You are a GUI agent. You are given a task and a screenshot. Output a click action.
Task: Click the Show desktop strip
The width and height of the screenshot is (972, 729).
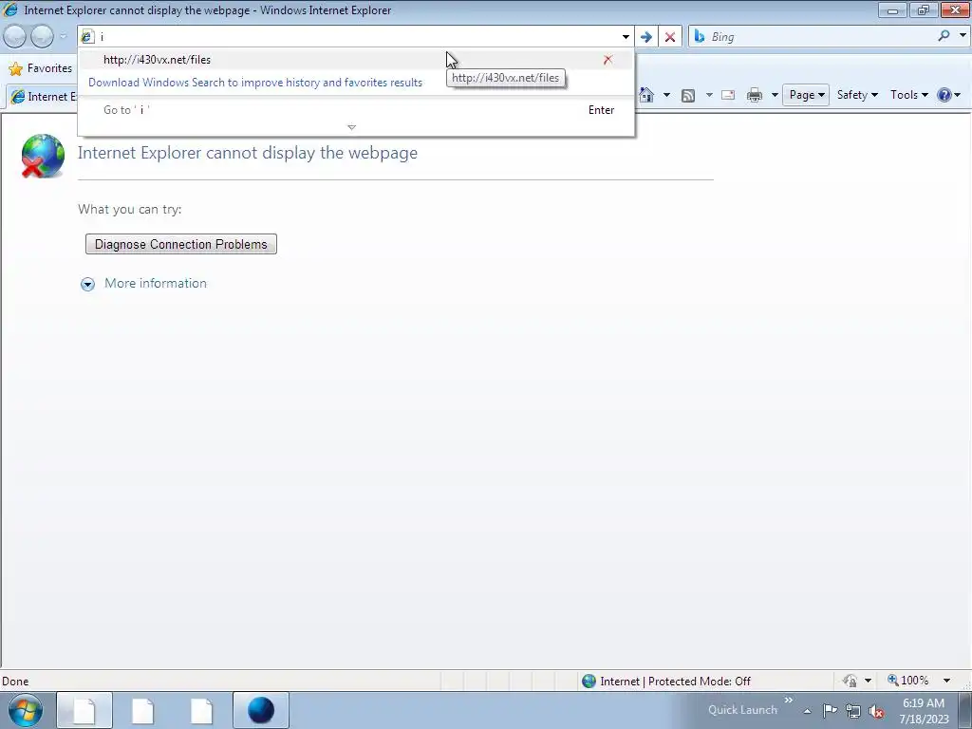pyautogui.click(x=965, y=710)
